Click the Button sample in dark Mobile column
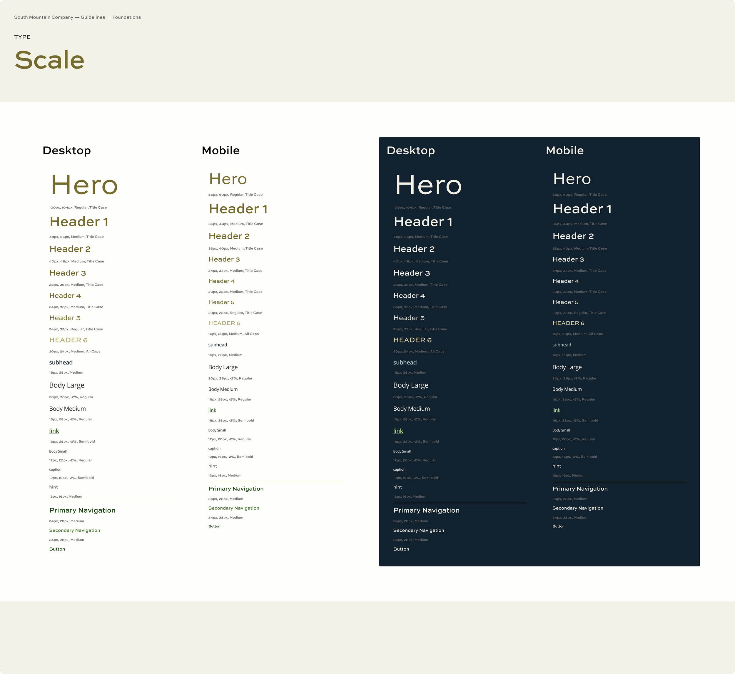 point(558,526)
